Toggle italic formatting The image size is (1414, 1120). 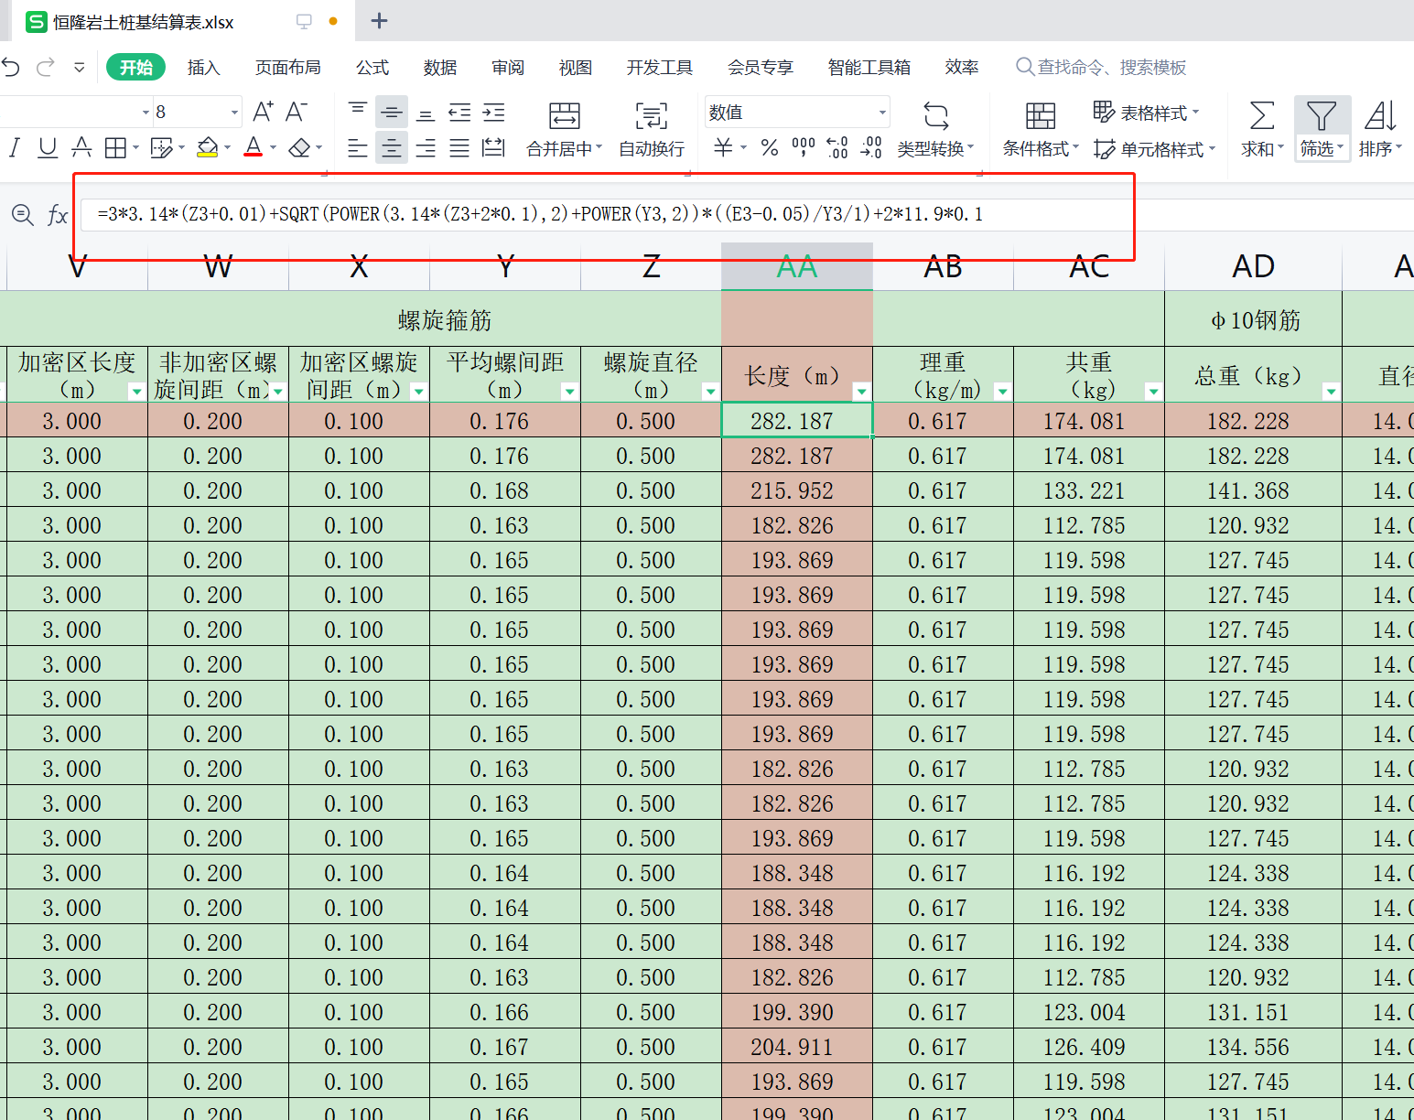coord(15,147)
